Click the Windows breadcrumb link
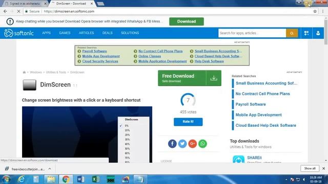Viewport: 328px width, 184px height. tap(36, 72)
